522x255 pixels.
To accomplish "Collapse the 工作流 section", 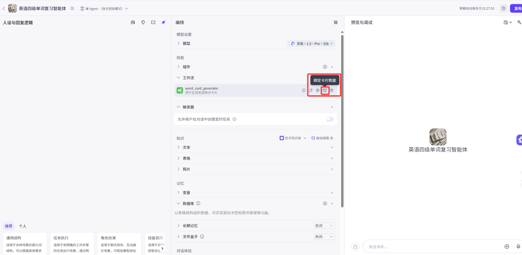I will [178, 78].
